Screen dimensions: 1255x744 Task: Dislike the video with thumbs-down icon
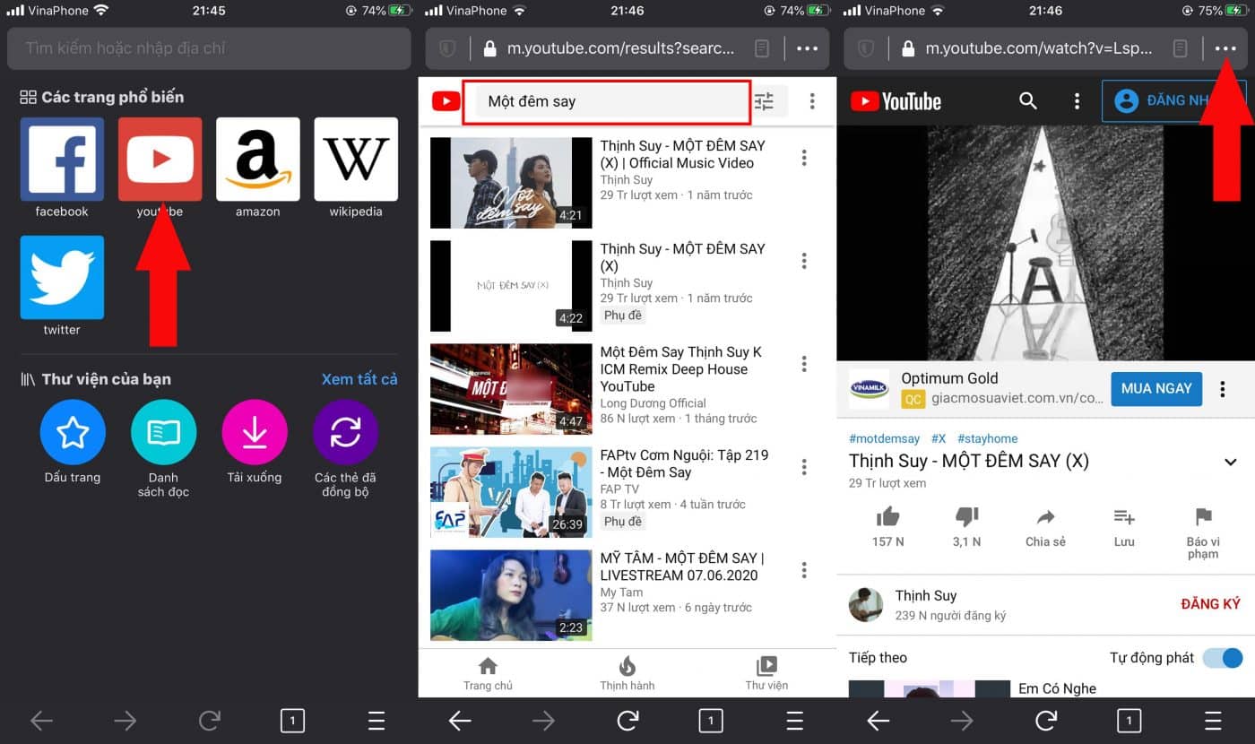(x=966, y=517)
